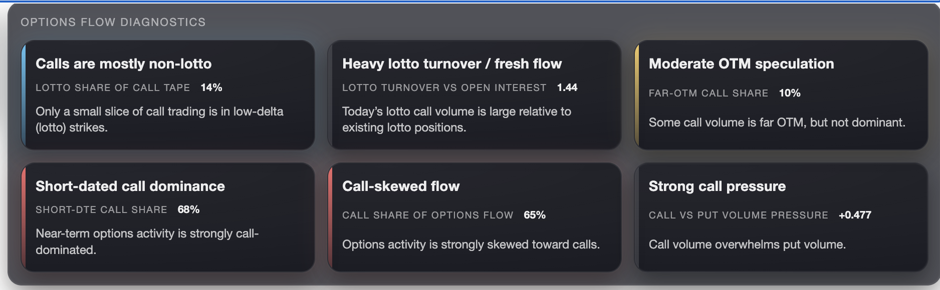This screenshot has width=940, height=290.
Task: Select the 'Moderate OTM speculation' card
Action: [x=779, y=95]
